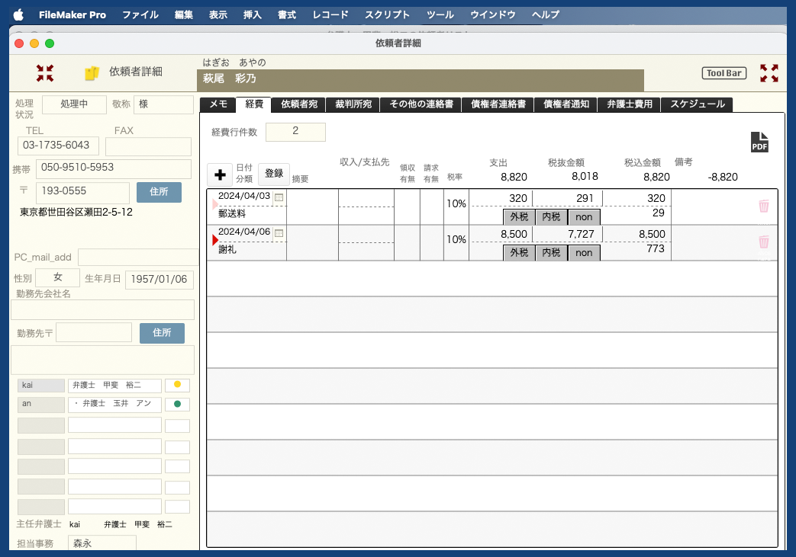This screenshot has width=796, height=557.
Task: Switch to the 弁護士費用 tab
Action: (x=629, y=104)
